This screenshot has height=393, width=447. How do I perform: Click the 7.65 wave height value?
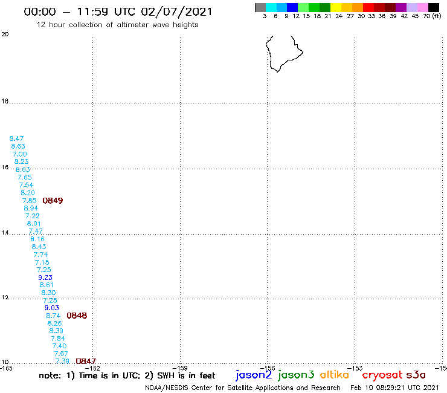[25, 177]
